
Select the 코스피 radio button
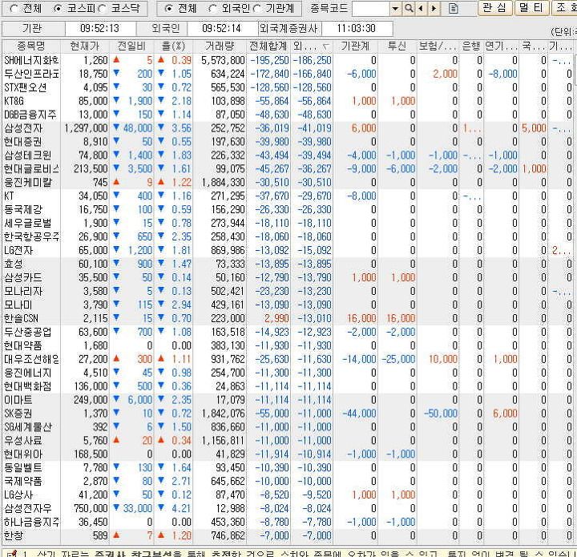click(58, 9)
